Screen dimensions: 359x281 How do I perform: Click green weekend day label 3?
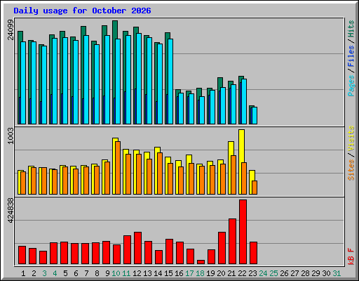click(x=44, y=273)
